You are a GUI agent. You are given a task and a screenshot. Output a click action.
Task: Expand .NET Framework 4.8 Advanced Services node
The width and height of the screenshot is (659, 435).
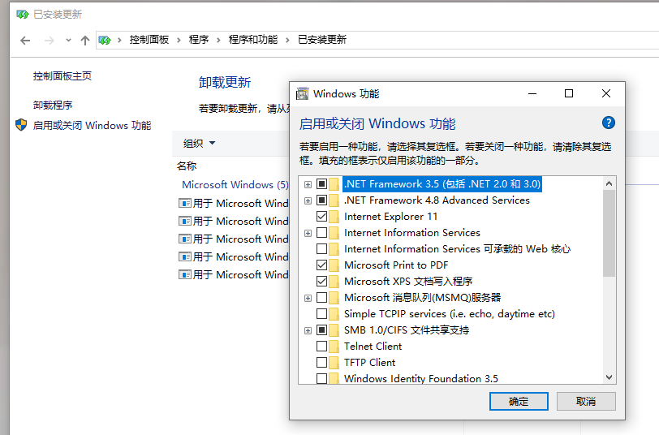click(x=308, y=201)
